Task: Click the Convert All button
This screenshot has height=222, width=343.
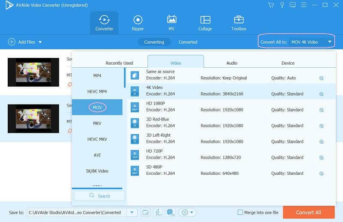Action: (x=309, y=212)
